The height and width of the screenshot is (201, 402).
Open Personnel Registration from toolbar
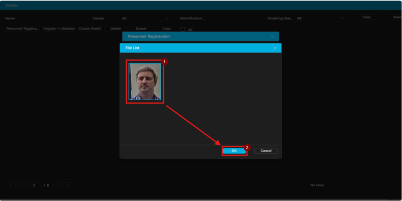click(x=23, y=29)
